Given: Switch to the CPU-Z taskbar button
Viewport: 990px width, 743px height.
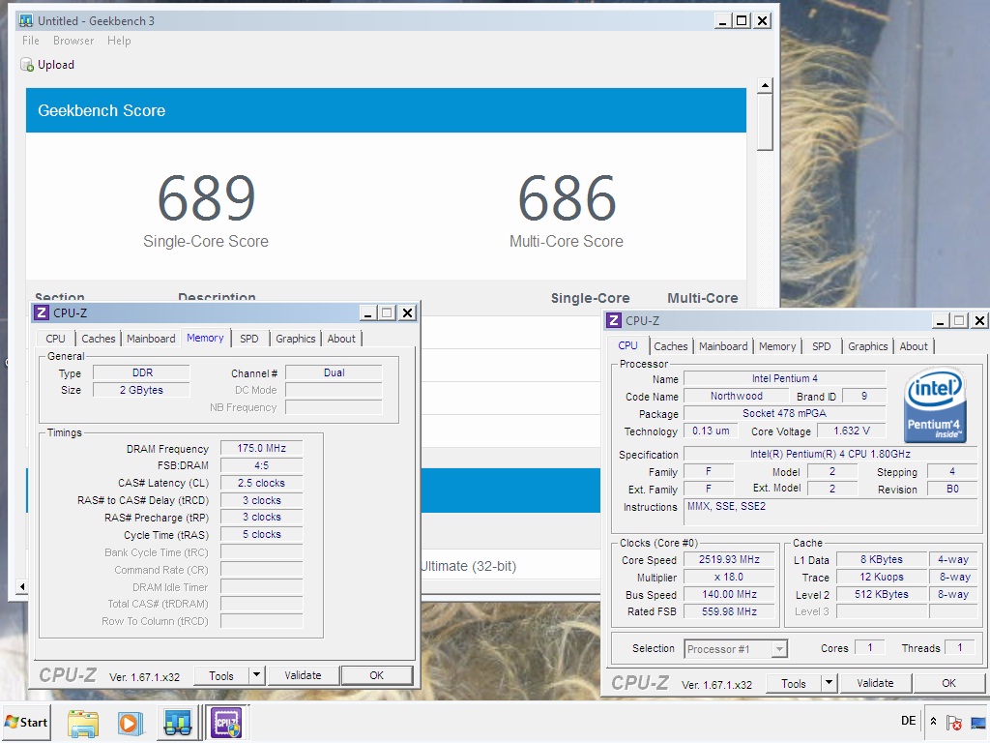Looking at the screenshot, I should pyautogui.click(x=226, y=724).
